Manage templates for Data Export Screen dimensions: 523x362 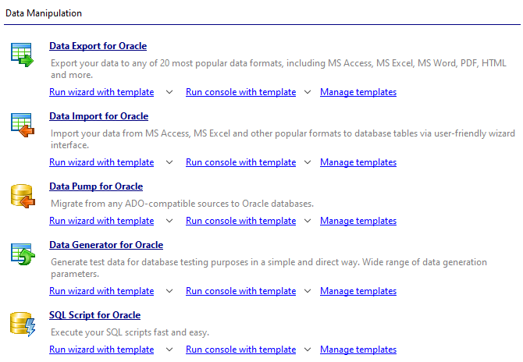pyautogui.click(x=358, y=92)
